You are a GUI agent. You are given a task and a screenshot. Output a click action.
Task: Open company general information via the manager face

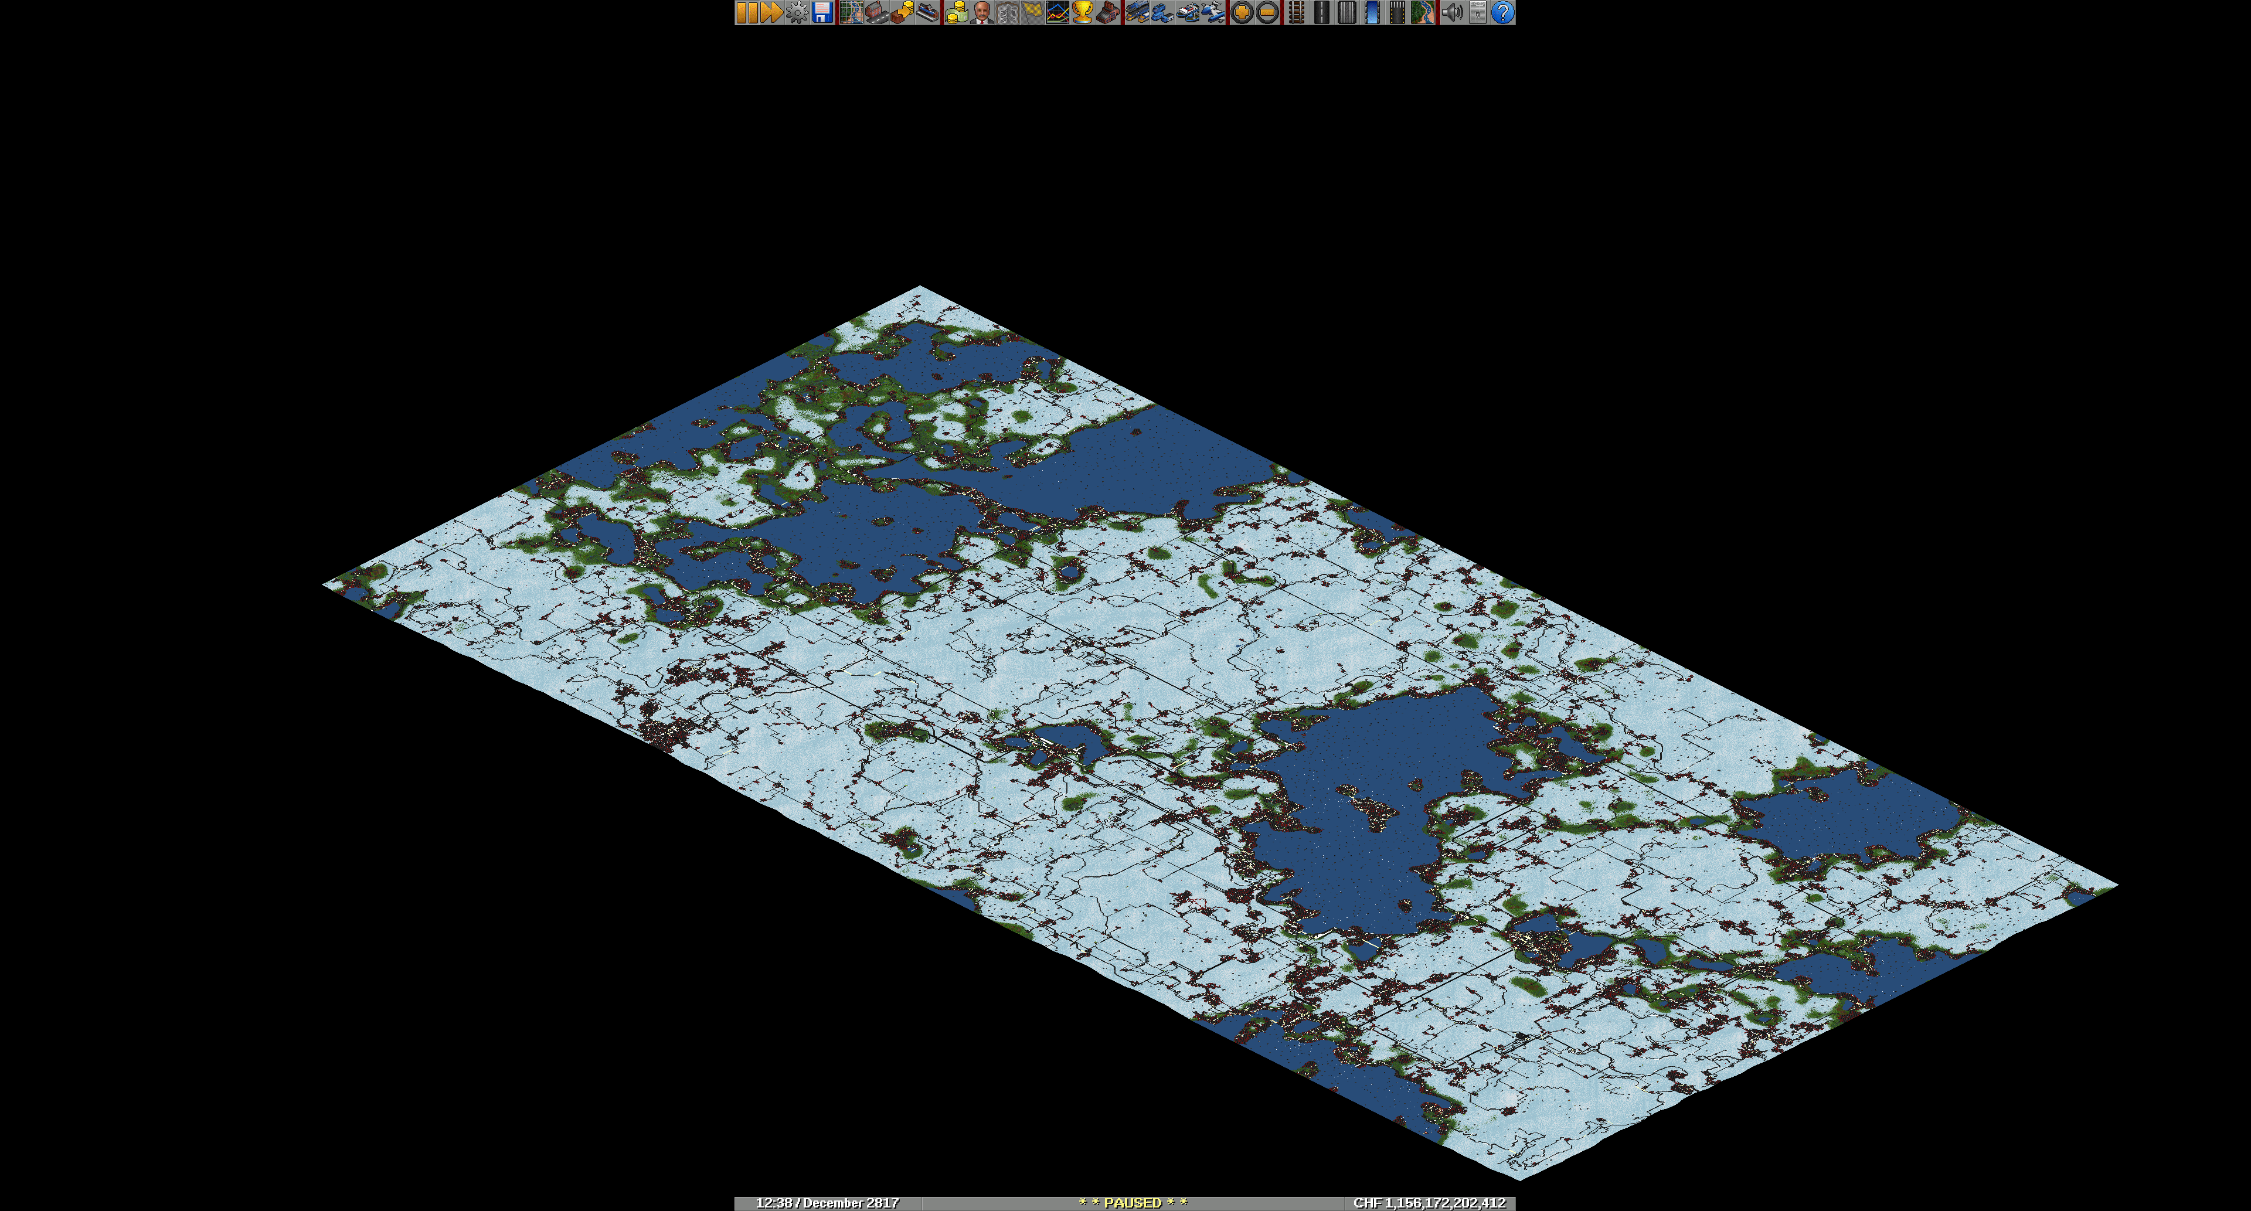[x=982, y=12]
